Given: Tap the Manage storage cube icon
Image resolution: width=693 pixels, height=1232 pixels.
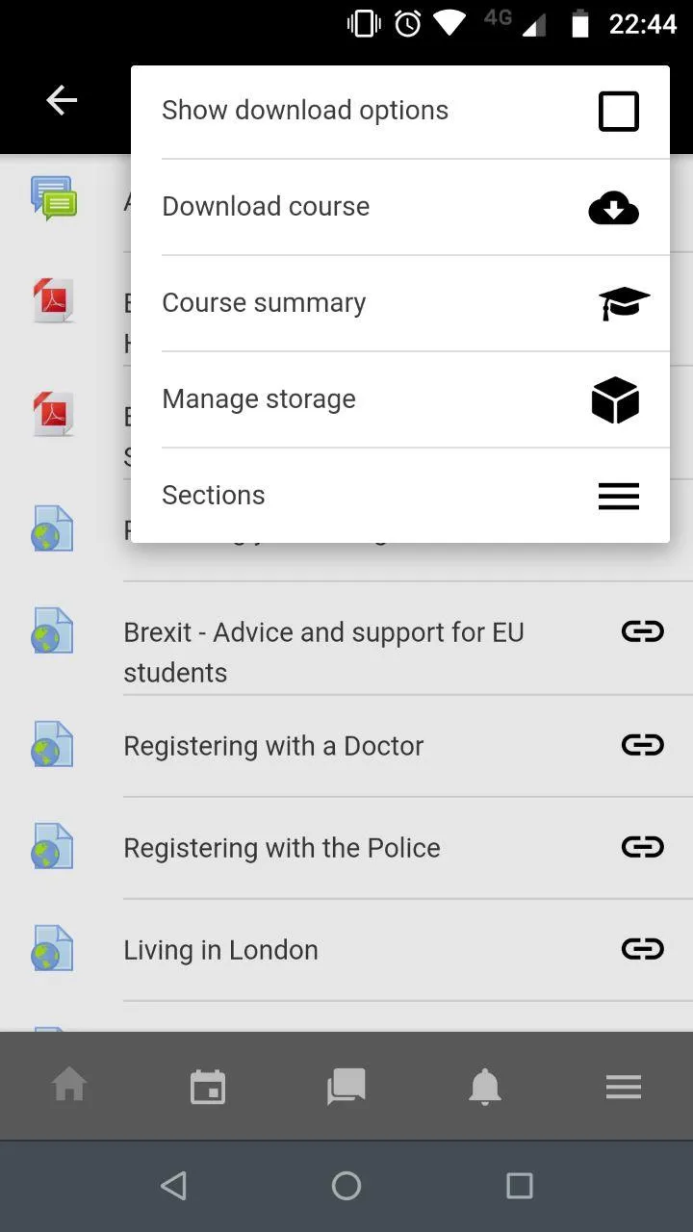Looking at the screenshot, I should pyautogui.click(x=615, y=400).
